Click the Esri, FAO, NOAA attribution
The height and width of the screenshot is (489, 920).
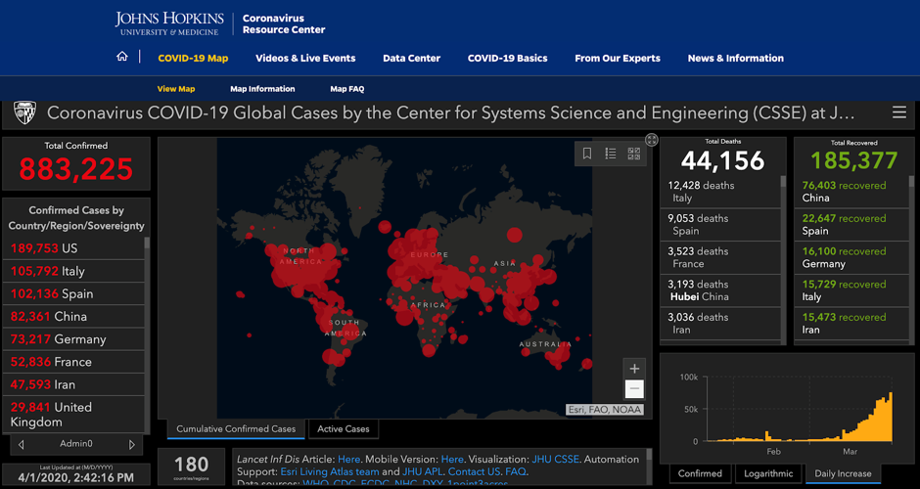(605, 410)
